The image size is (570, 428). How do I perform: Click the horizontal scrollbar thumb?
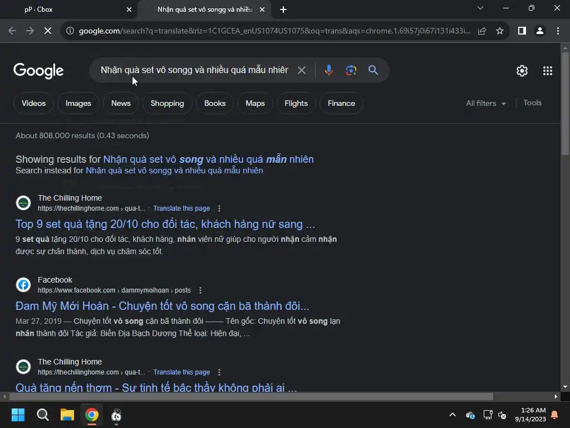(x=251, y=397)
